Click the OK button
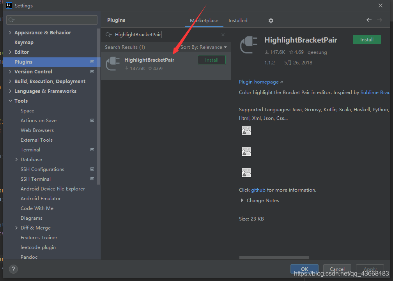 click(x=304, y=269)
